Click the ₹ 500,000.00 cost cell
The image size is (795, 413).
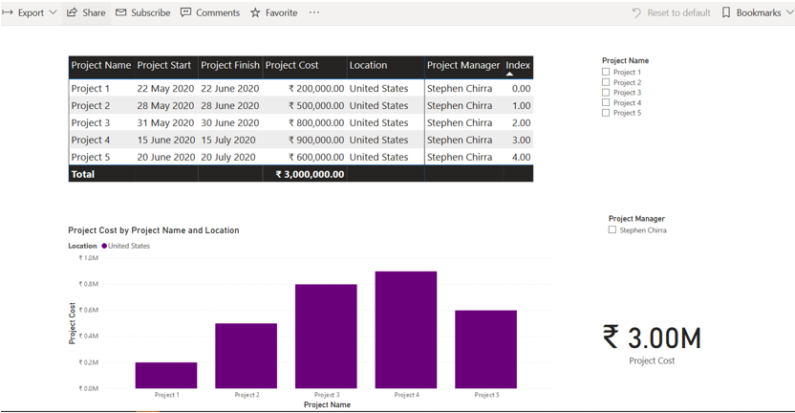[316, 105]
